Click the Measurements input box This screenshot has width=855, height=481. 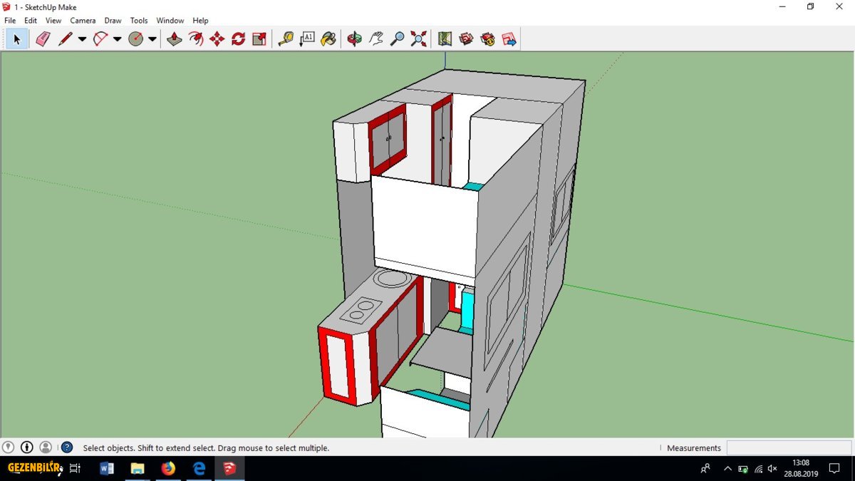click(x=789, y=448)
